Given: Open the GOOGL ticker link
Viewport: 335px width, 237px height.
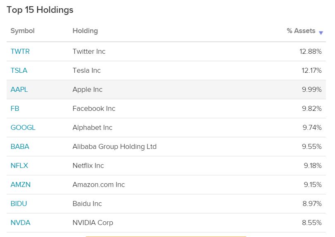Looking at the screenshot, I should [23, 127].
